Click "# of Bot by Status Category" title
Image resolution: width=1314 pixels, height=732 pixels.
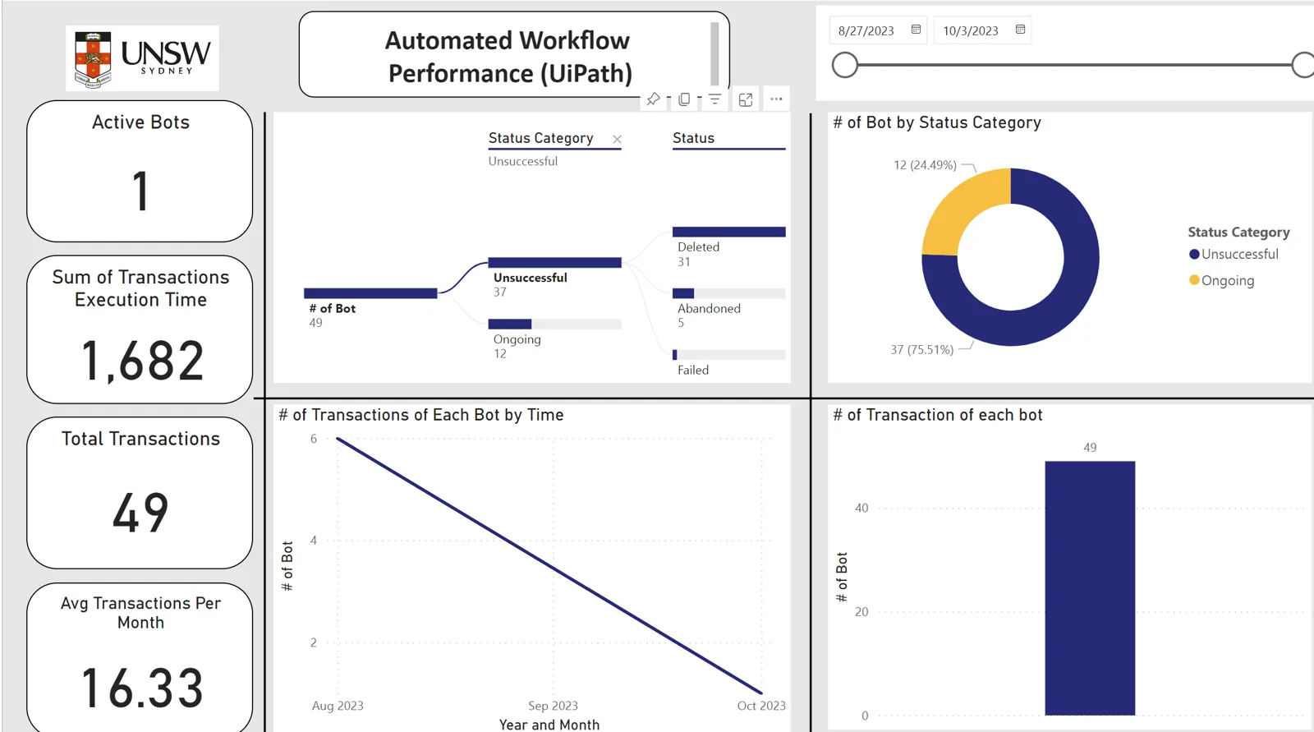point(937,122)
